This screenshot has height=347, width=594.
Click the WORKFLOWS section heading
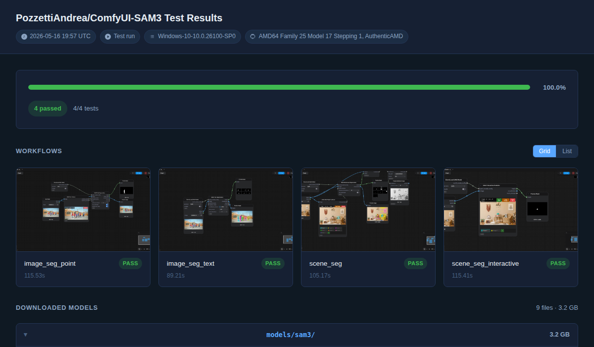39,151
